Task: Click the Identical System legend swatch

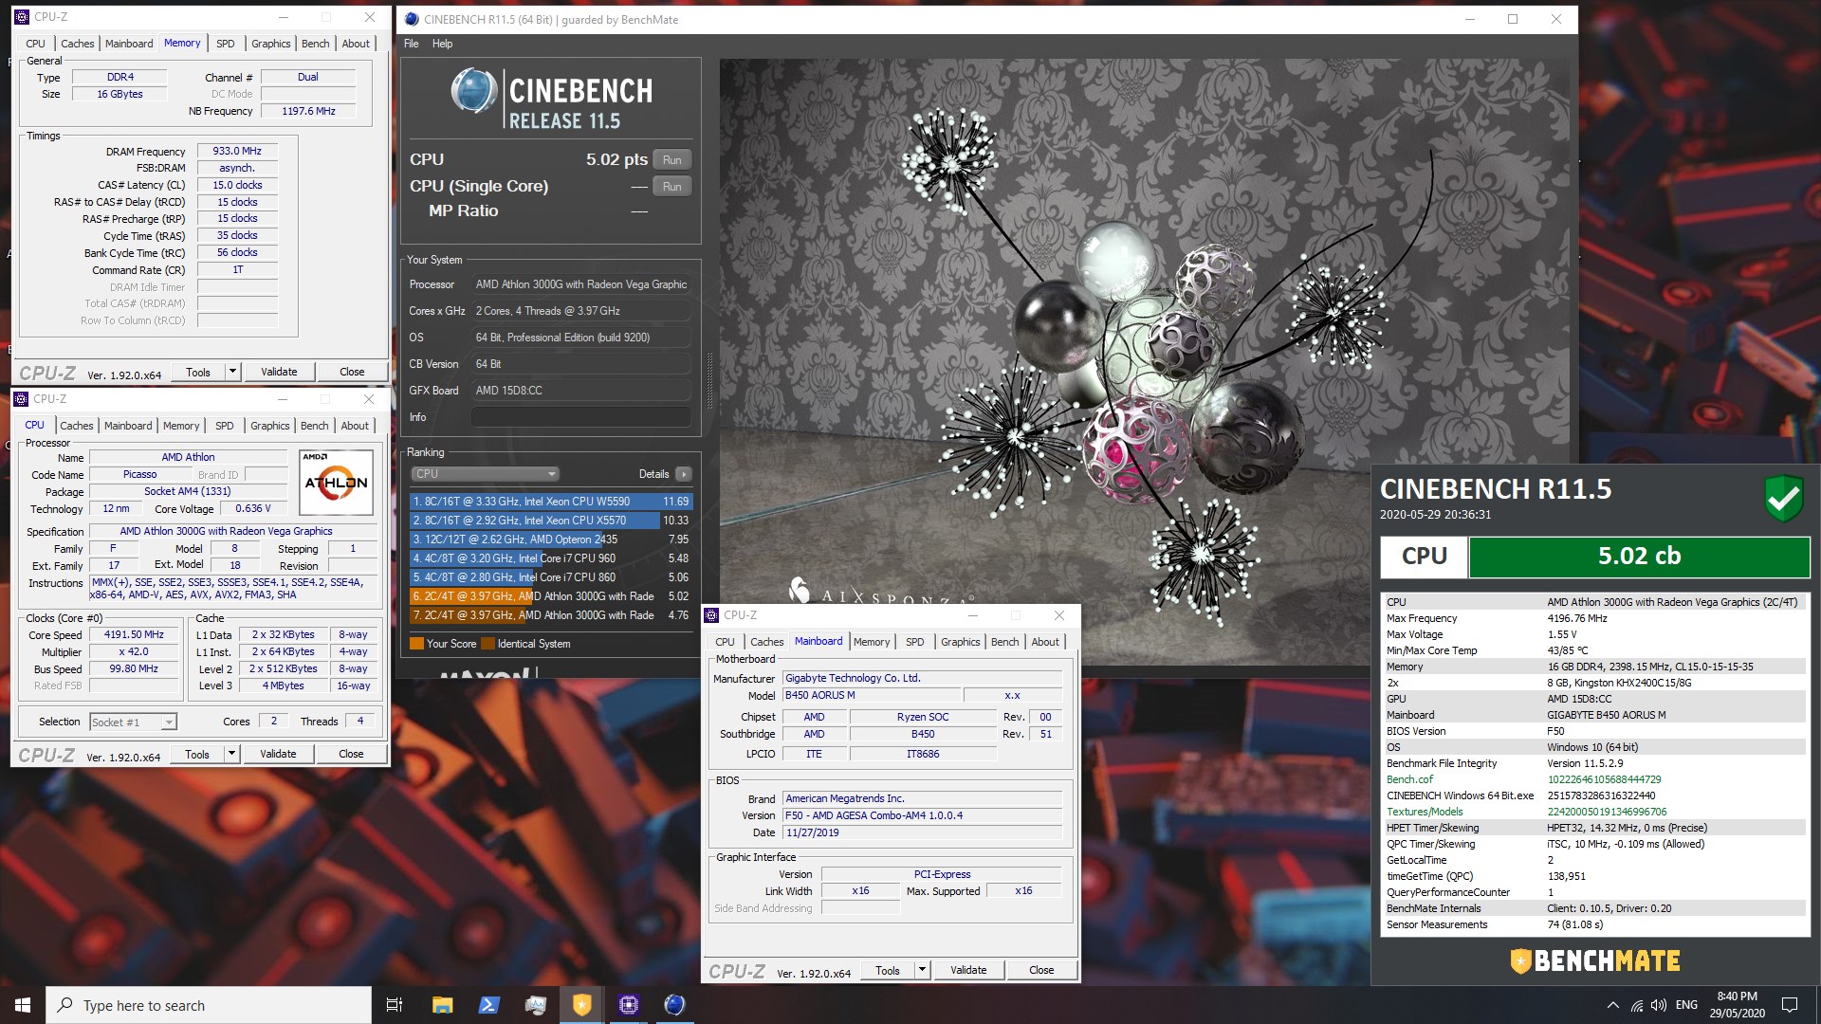Action: click(x=487, y=644)
